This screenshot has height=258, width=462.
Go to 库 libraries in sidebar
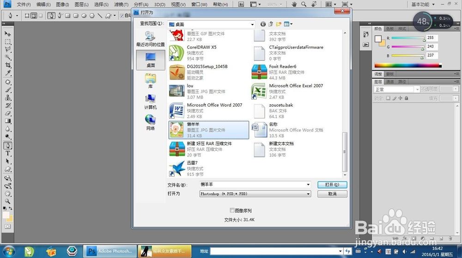(x=150, y=81)
